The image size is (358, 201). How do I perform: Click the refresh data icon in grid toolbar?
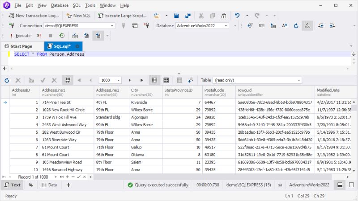click(7, 80)
